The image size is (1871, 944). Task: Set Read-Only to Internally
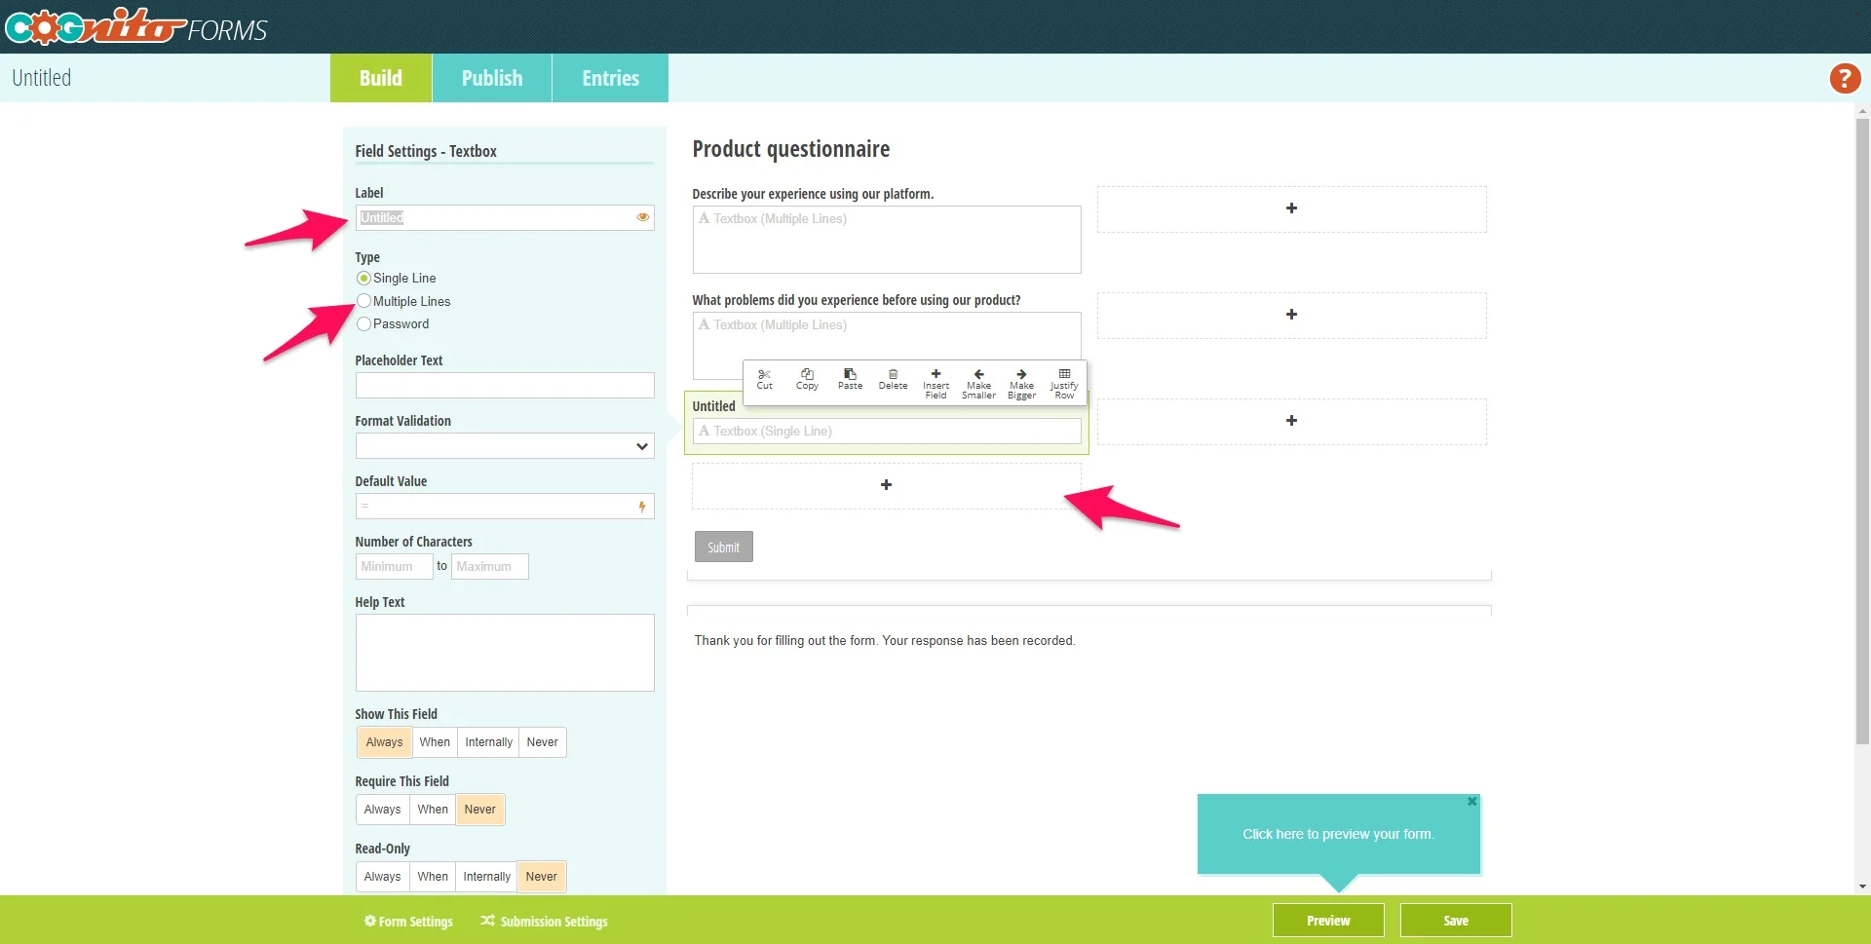point(486,877)
